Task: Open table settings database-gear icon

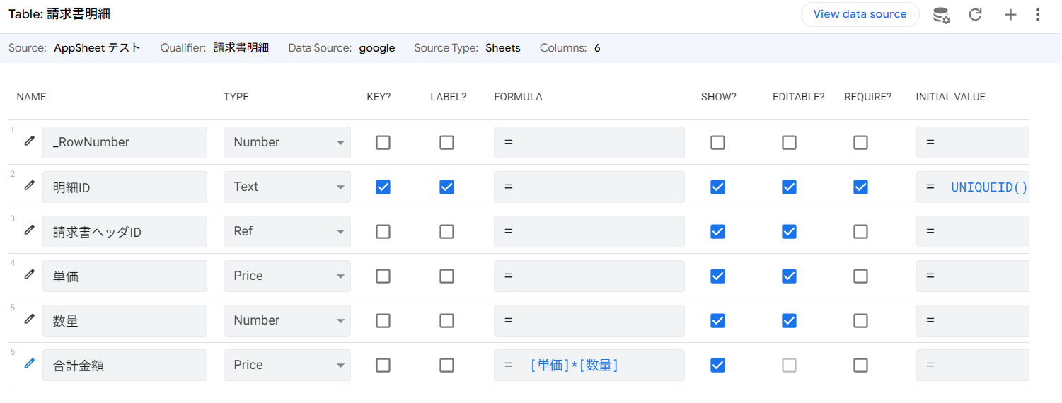Action: pos(941,15)
